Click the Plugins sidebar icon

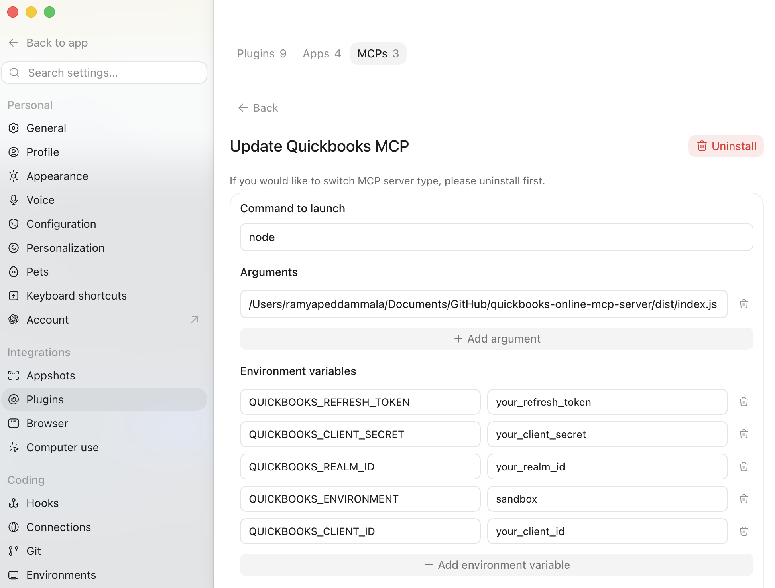click(x=14, y=399)
